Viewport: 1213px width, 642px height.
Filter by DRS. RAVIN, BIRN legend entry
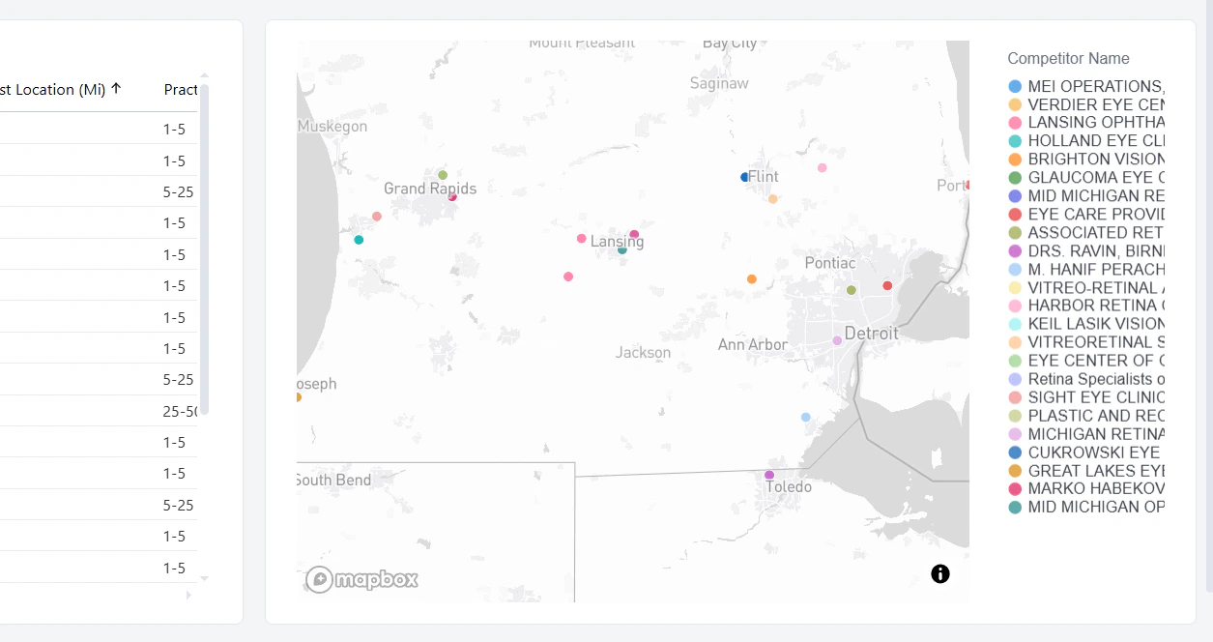coord(1086,251)
